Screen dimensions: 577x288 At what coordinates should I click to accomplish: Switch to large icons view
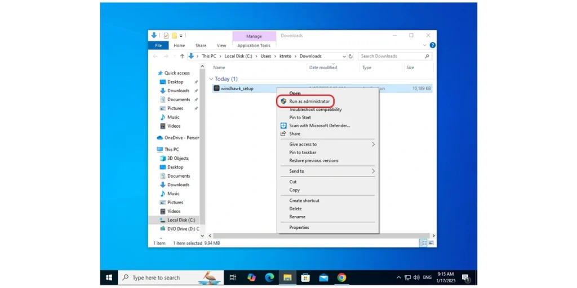tap(431, 243)
